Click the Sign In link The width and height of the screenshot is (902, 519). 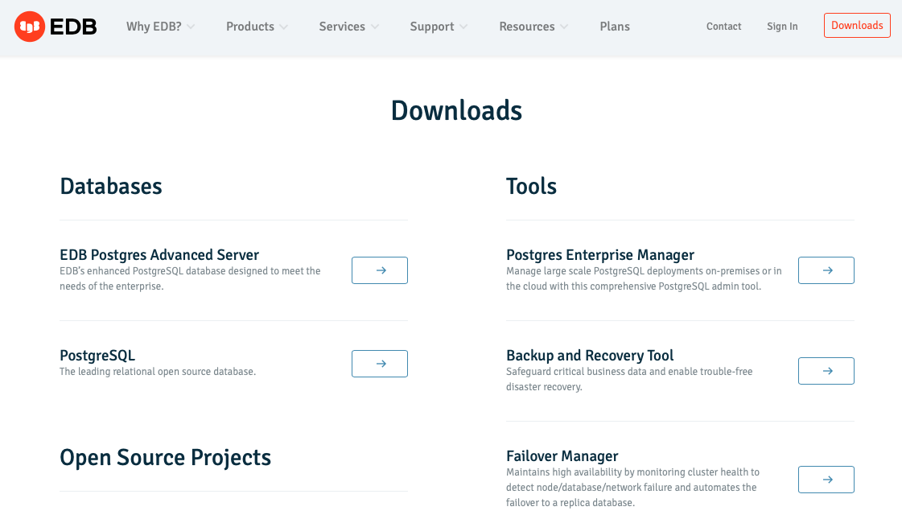[x=782, y=27]
